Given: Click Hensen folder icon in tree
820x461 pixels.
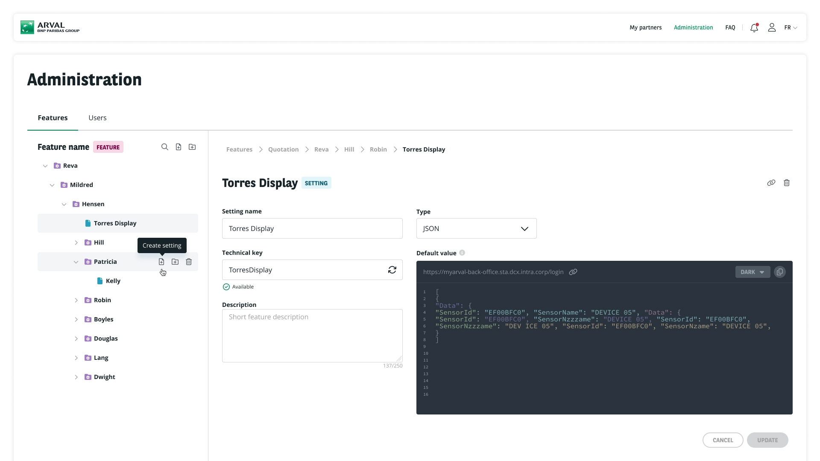Looking at the screenshot, I should 76,204.
